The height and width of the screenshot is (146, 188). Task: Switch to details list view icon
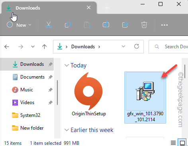tap(173, 143)
